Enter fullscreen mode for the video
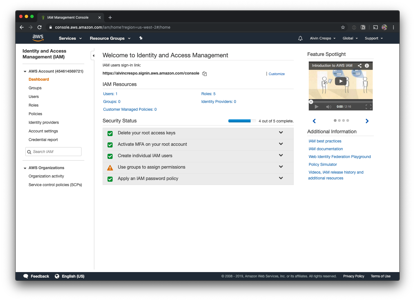The image size is (415, 301). [x=368, y=107]
